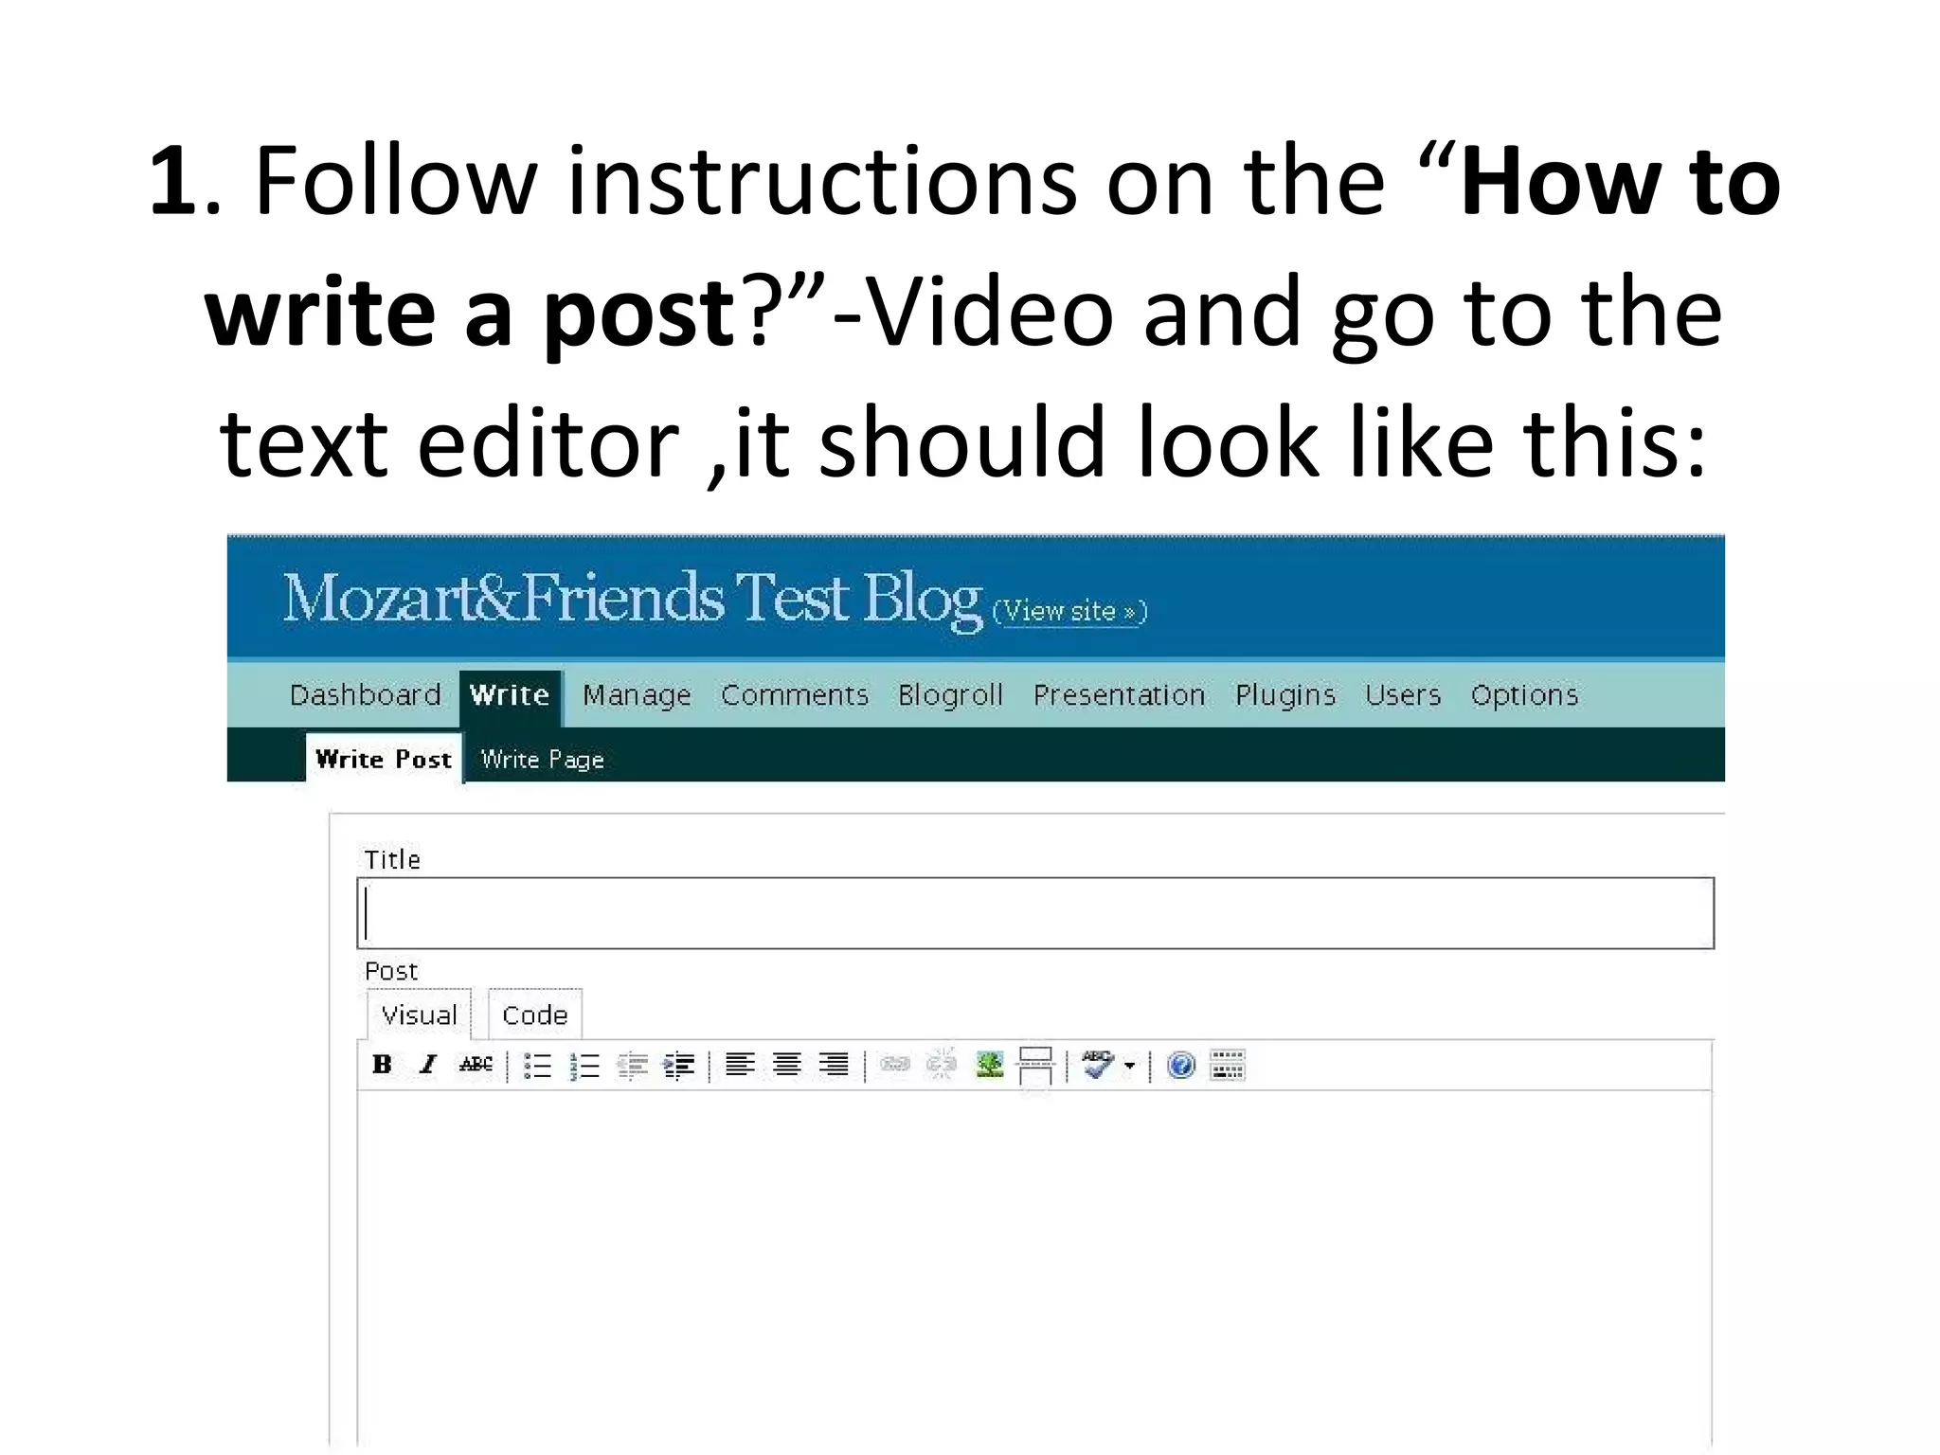
Task: Show advanced toolbar kitchen sink
Action: pos(1228,1065)
